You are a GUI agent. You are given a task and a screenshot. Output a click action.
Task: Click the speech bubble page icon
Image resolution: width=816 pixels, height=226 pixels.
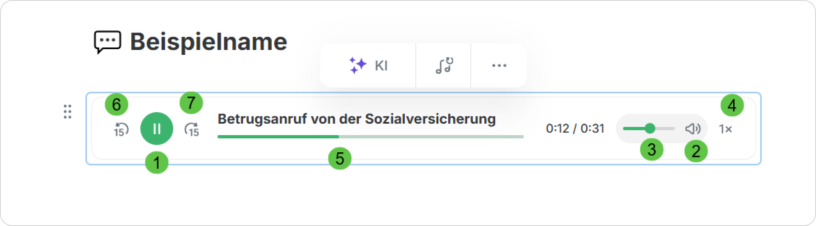pyautogui.click(x=107, y=42)
